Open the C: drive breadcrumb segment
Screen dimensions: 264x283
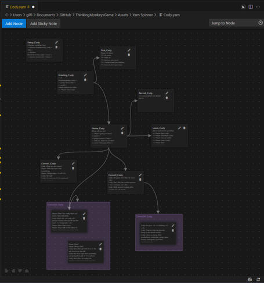point(7,15)
